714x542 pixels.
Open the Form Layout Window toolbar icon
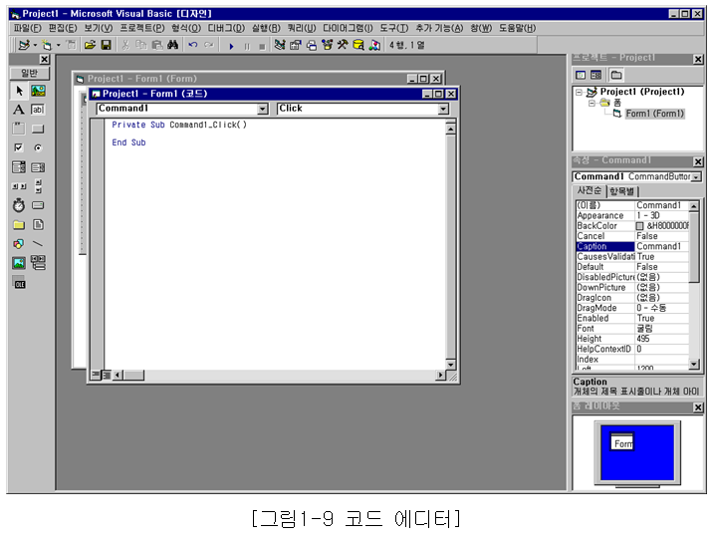tap(312, 45)
